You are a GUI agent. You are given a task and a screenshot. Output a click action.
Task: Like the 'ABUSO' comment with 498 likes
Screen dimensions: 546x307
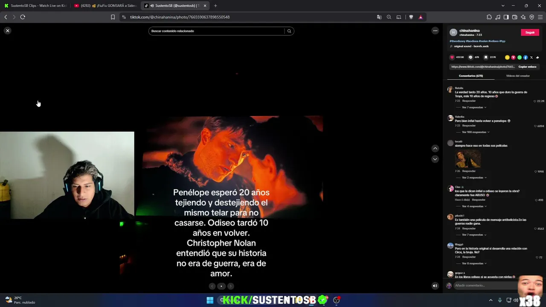536,200
